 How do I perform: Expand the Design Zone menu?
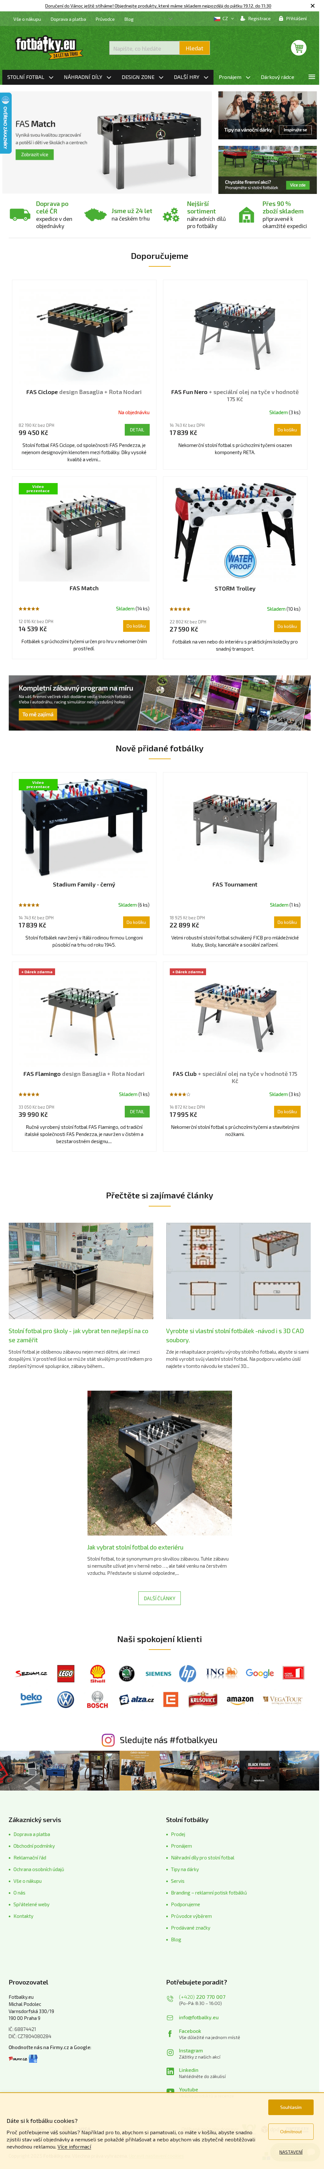pos(142,77)
